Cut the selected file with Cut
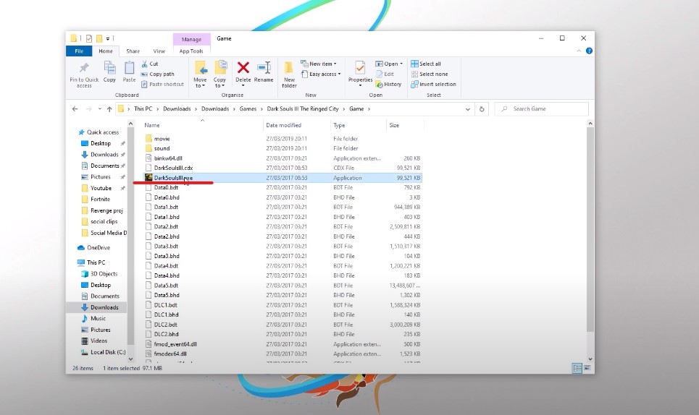The width and height of the screenshot is (699, 415). (150, 64)
